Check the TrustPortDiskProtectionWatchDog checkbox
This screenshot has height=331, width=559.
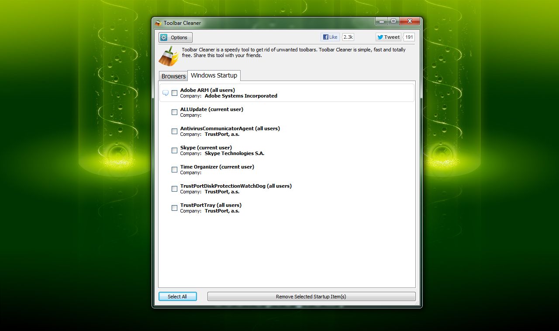[x=175, y=189]
